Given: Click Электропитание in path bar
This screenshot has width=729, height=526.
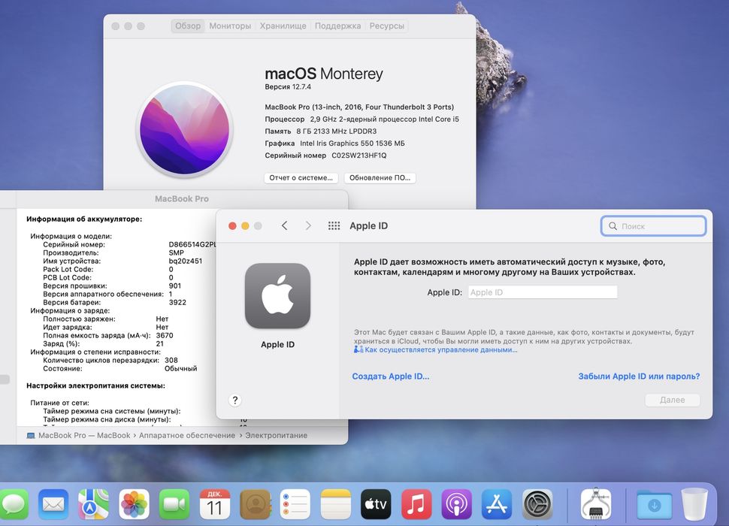Looking at the screenshot, I should pyautogui.click(x=276, y=435).
